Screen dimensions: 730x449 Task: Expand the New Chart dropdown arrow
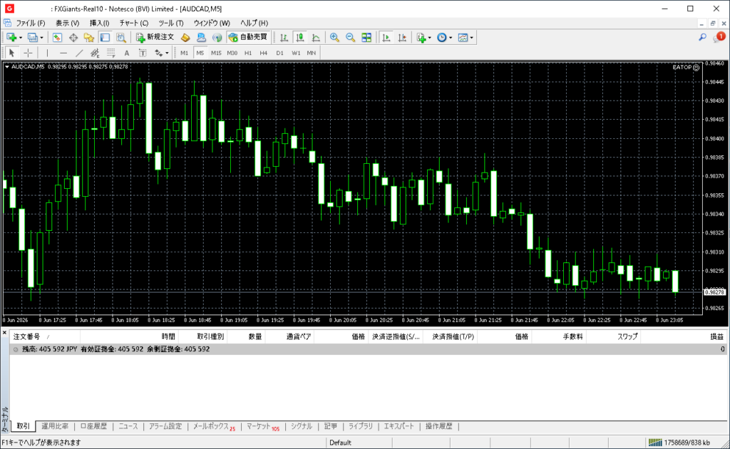click(20, 38)
